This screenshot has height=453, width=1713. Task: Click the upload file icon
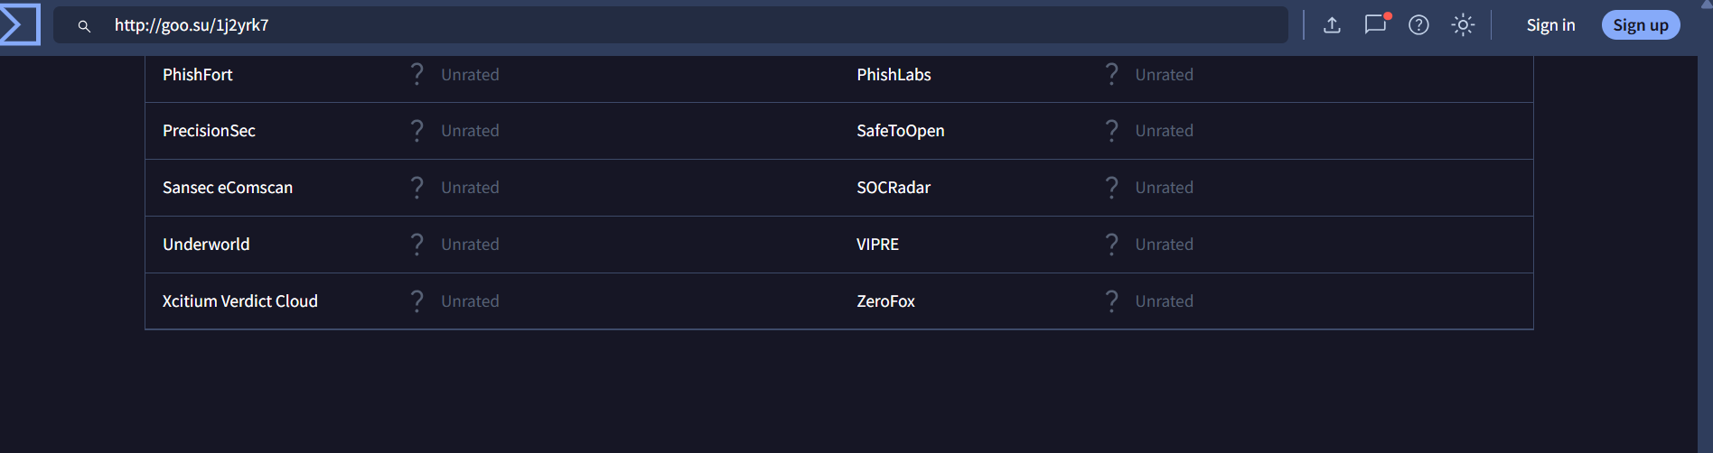1332,25
